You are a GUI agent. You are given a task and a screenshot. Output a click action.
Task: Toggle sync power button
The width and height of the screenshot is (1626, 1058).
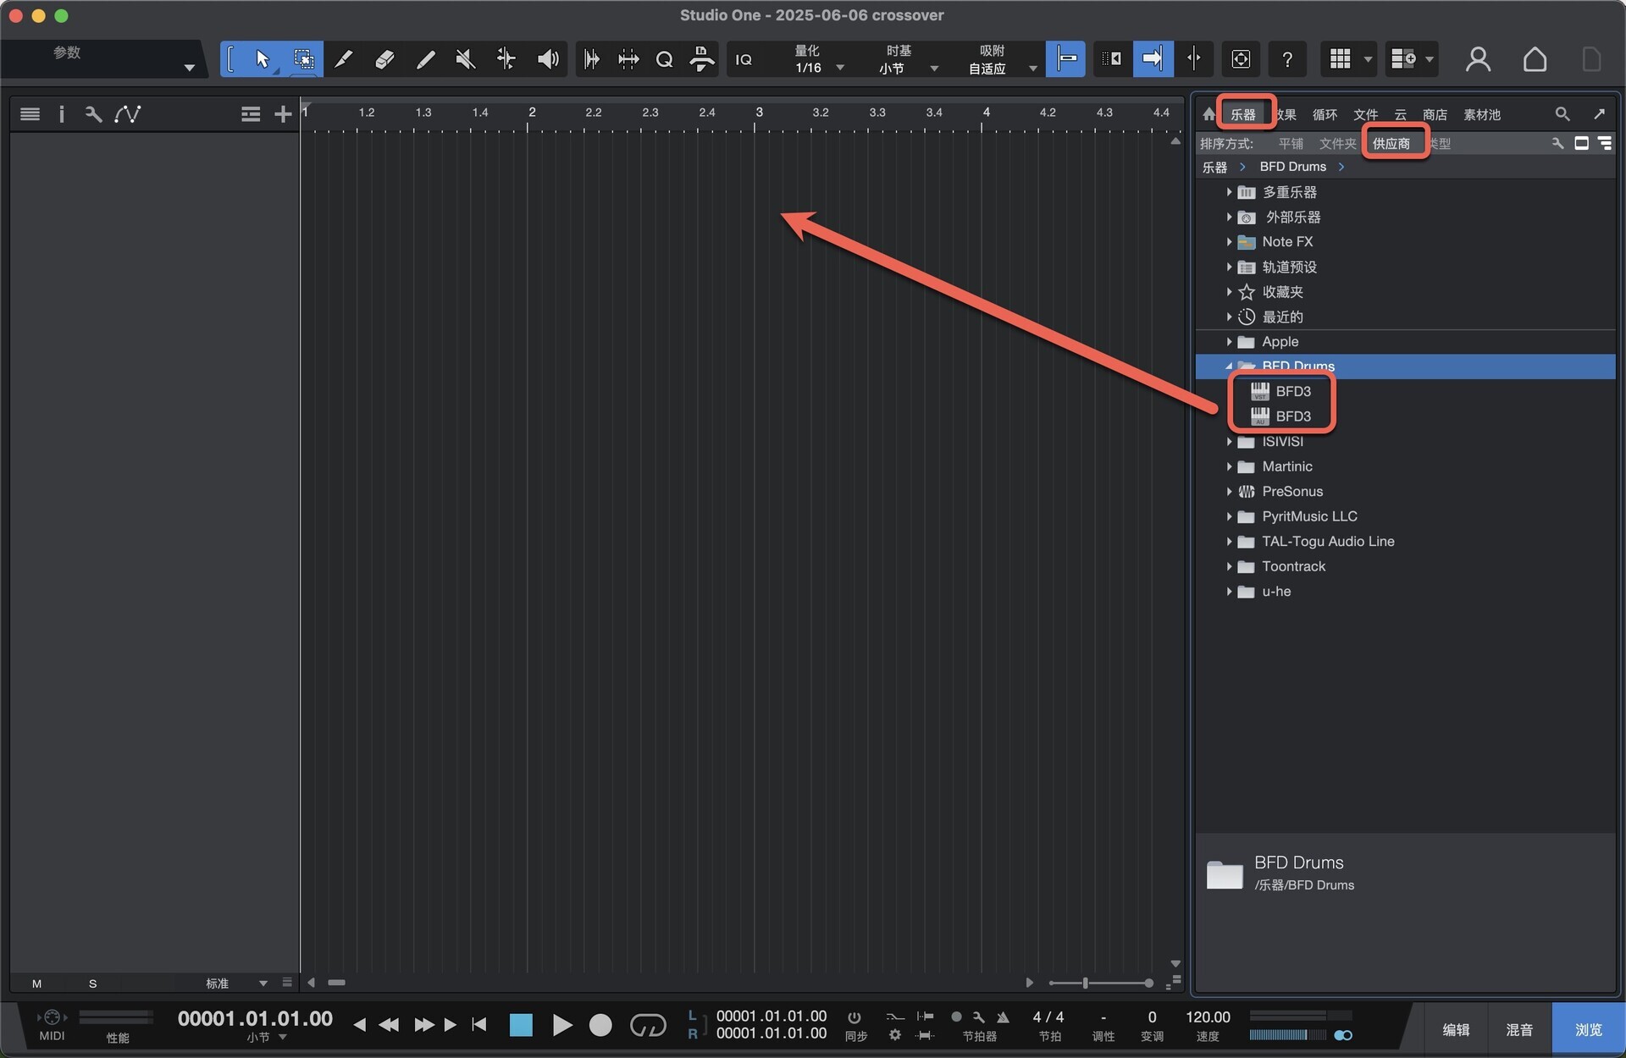pyautogui.click(x=854, y=1017)
